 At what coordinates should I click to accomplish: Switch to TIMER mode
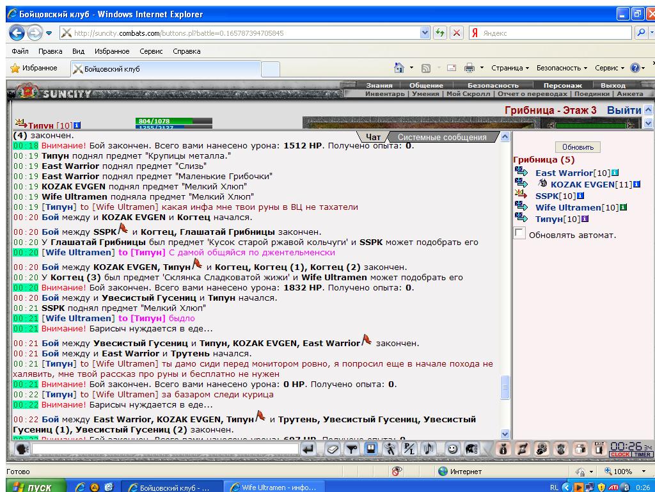point(642,454)
